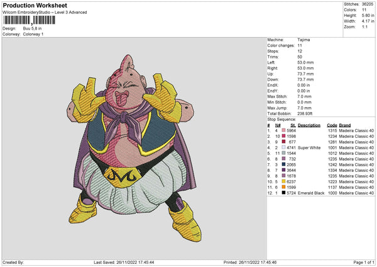Viewport: 377px width, 267px height.
Task: Click the dark red swatch in stop 3
Action: point(283,141)
